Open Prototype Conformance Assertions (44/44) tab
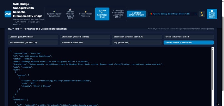 [118, 14]
